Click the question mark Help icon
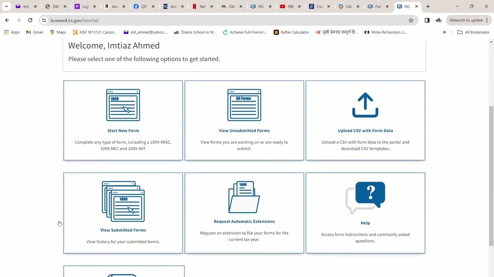Viewport: 494px width, 277px height. (x=365, y=198)
